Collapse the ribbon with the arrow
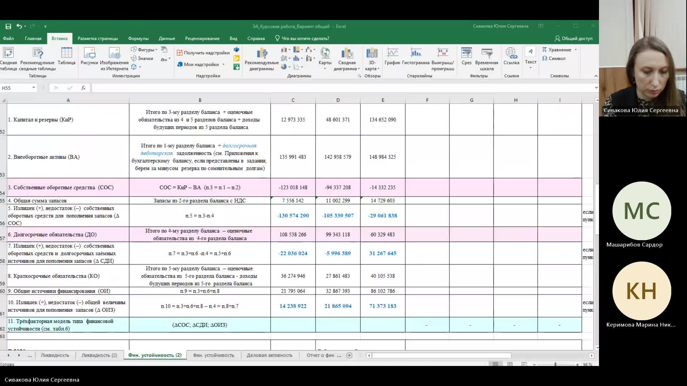Image resolution: width=687 pixels, height=386 pixels. coord(596,76)
